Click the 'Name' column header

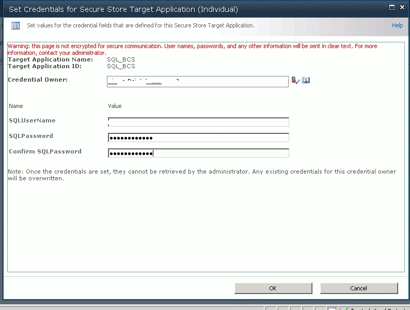tap(16, 106)
